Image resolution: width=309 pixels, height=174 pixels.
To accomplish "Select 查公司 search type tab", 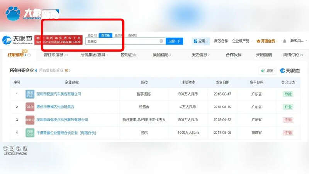I will point(92,35).
